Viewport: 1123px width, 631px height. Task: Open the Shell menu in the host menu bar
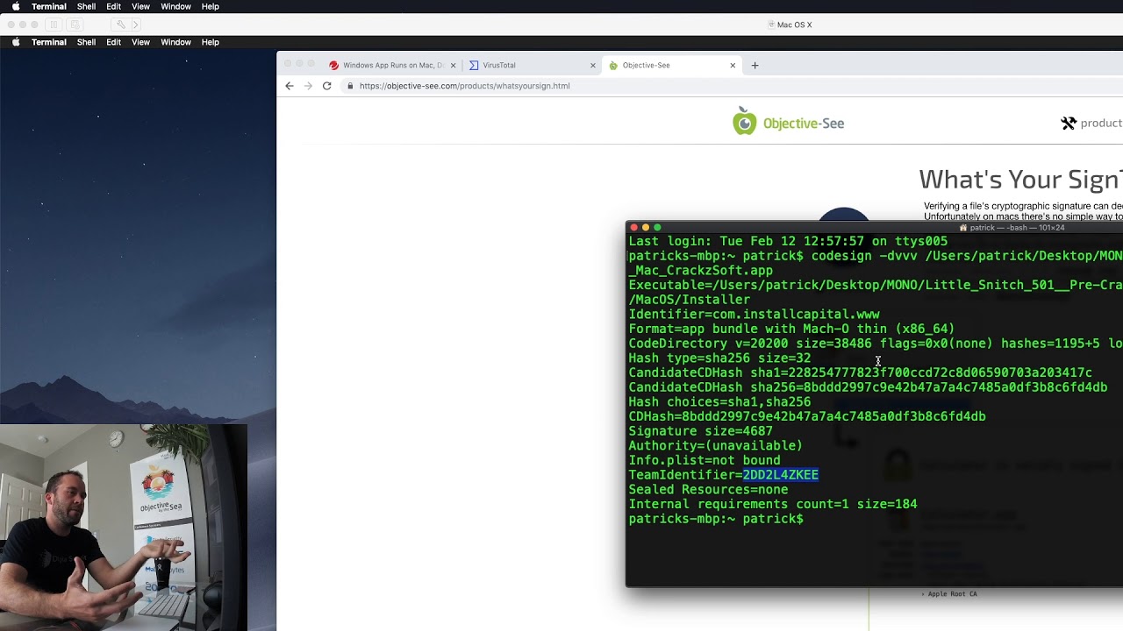pyautogui.click(x=86, y=6)
